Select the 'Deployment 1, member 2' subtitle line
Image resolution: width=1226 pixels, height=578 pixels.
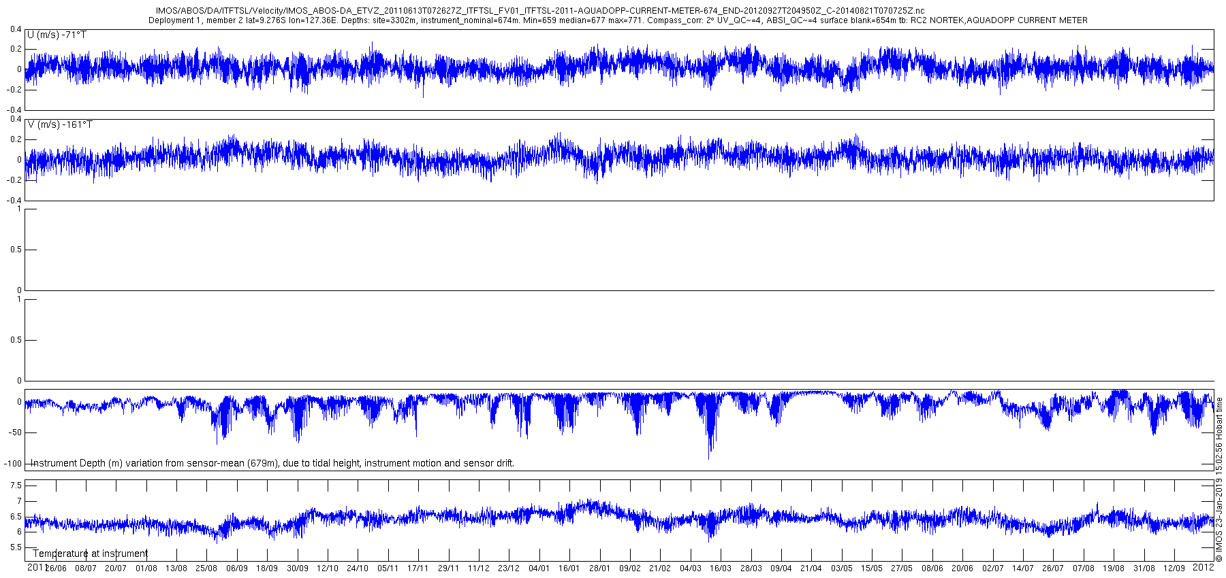[618, 20]
